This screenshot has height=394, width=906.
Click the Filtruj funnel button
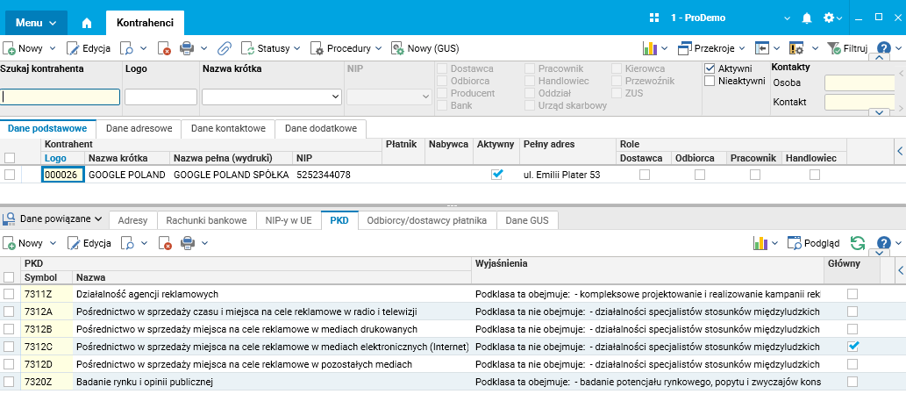[x=847, y=48]
